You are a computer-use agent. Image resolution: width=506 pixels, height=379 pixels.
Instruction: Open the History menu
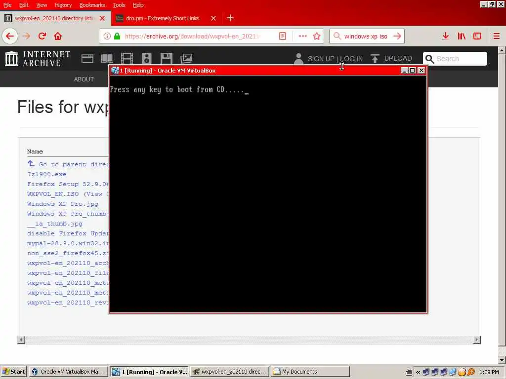coord(63,5)
